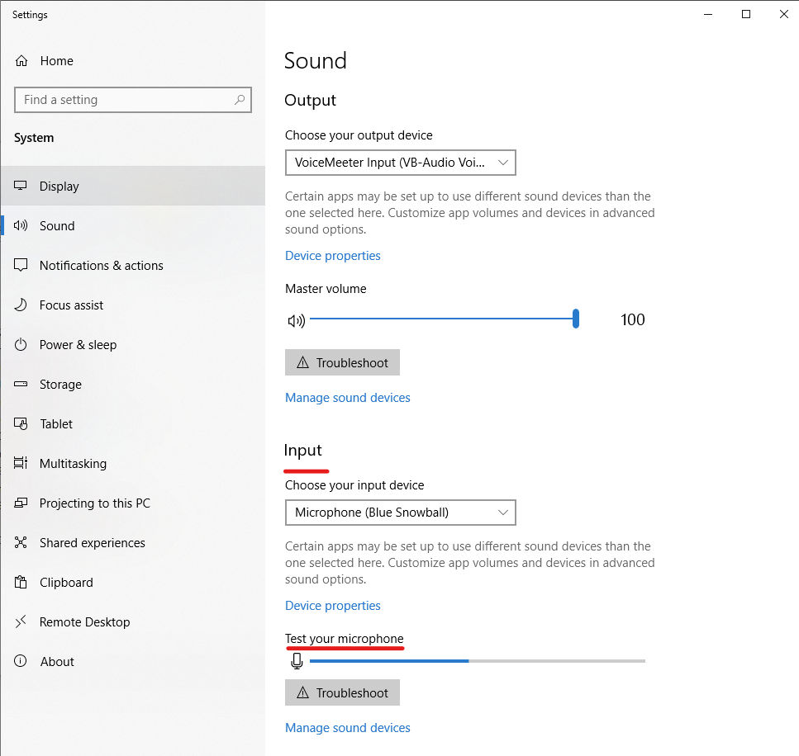Image resolution: width=799 pixels, height=756 pixels.
Task: Maximize the Settings window
Action: tap(746, 14)
